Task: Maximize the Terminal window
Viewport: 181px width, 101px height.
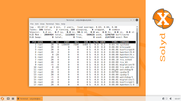Action: click(x=134, y=20)
